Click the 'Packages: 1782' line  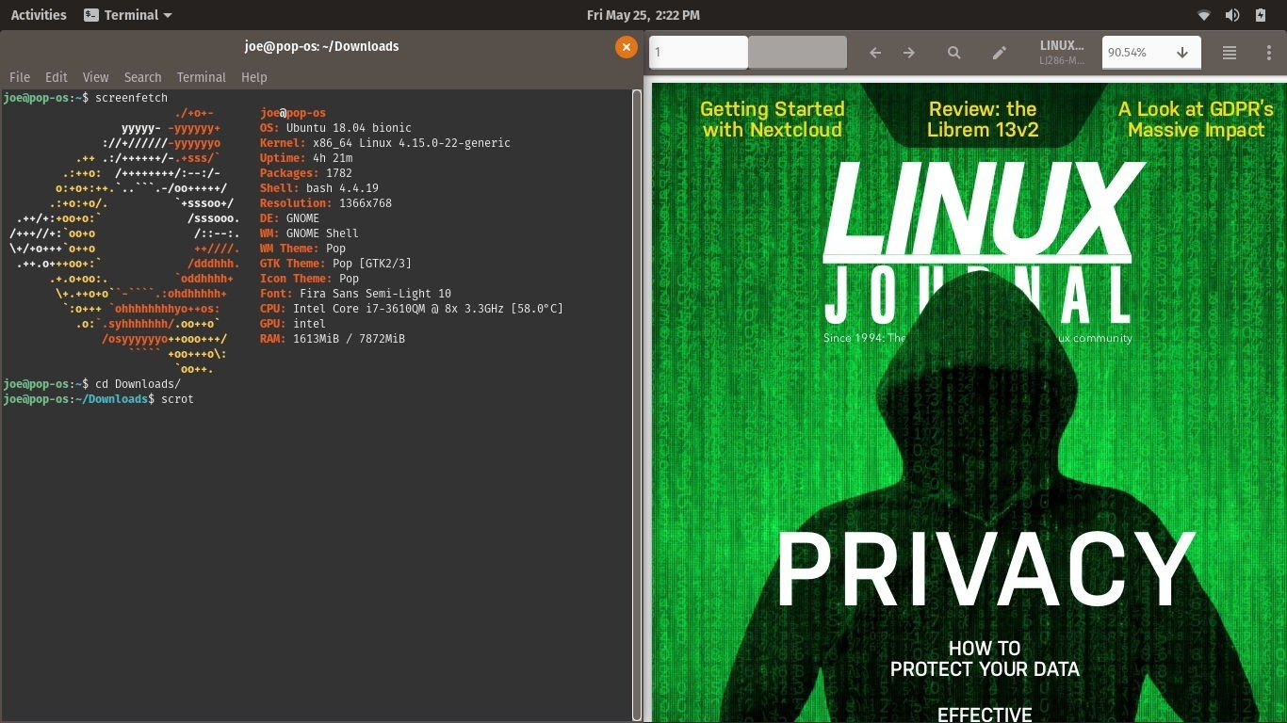pos(306,173)
